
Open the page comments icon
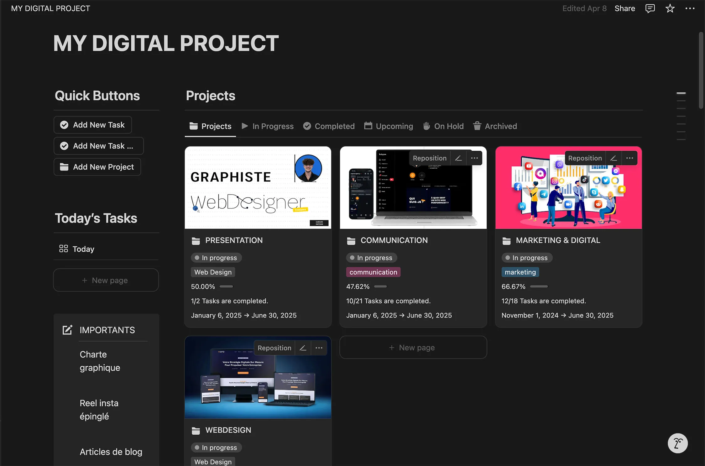(650, 8)
